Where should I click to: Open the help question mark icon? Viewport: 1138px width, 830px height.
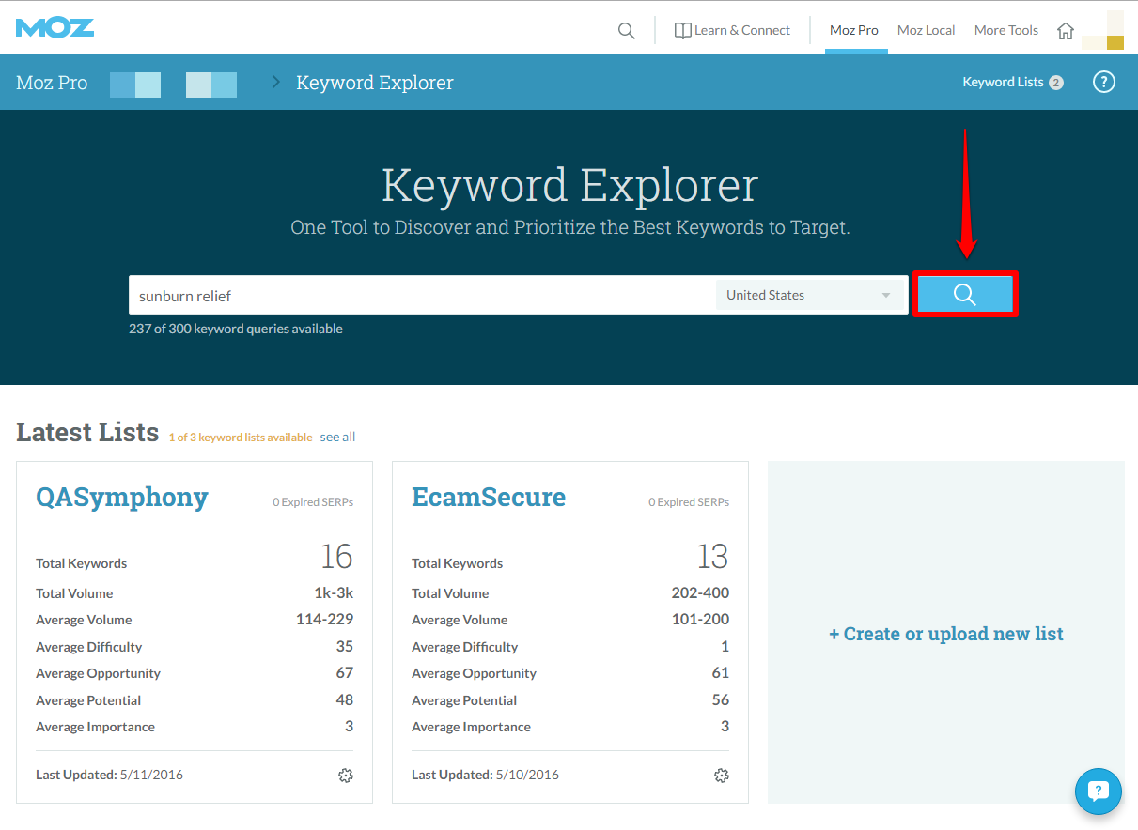[1103, 82]
